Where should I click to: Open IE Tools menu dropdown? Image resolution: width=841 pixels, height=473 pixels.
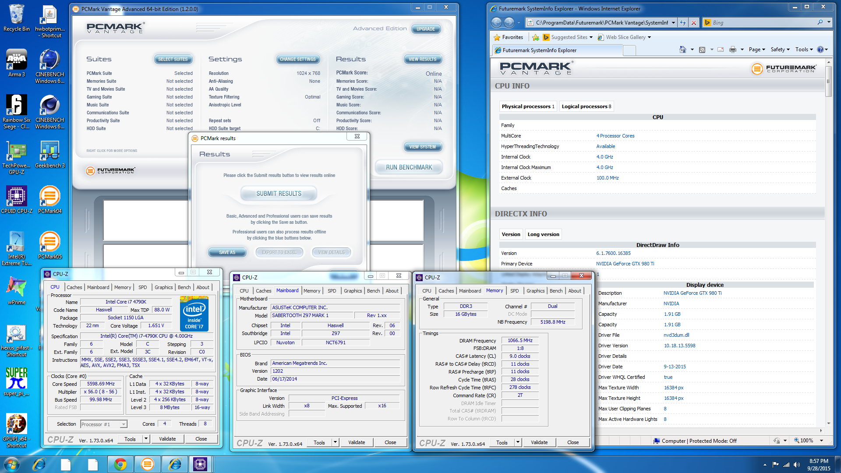804,49
